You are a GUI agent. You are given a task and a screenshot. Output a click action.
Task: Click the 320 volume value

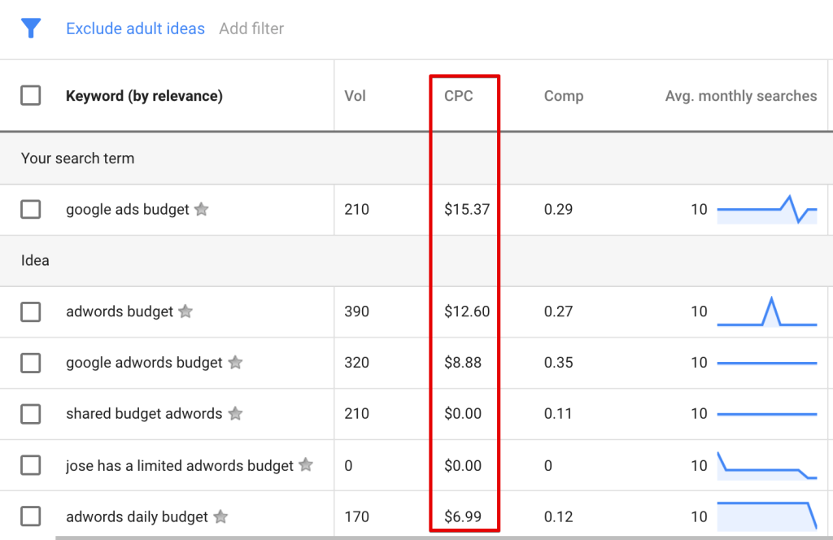click(x=356, y=363)
